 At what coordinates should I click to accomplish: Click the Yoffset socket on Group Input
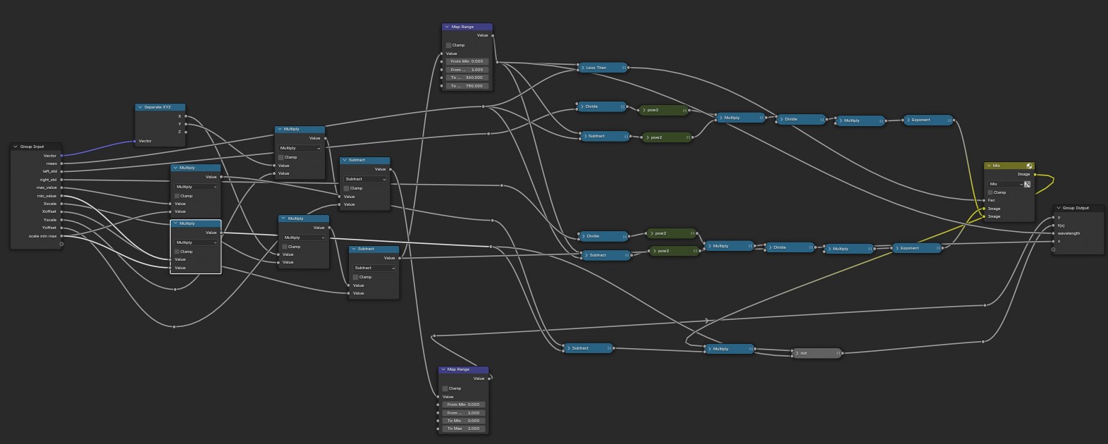[x=62, y=228]
